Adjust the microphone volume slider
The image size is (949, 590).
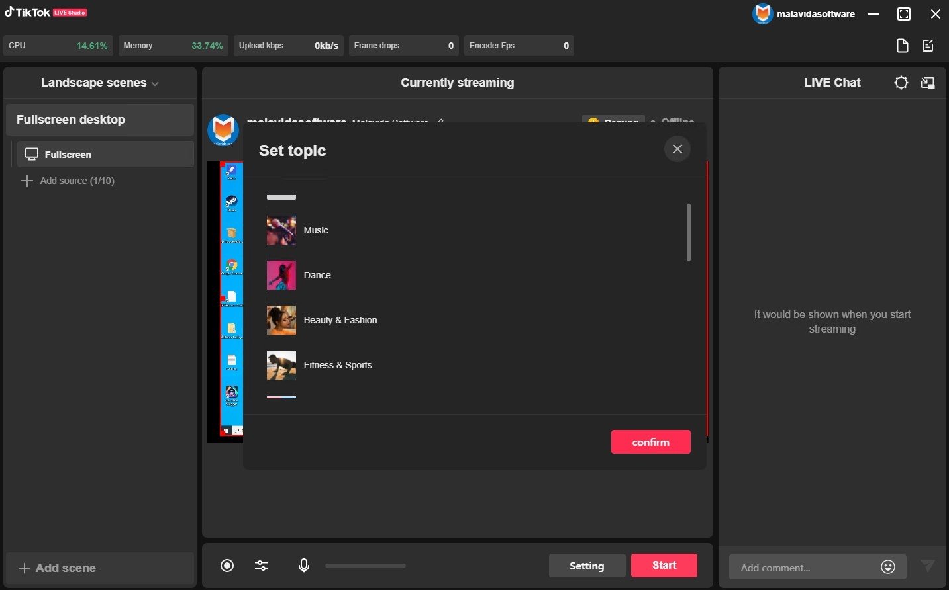click(x=365, y=566)
